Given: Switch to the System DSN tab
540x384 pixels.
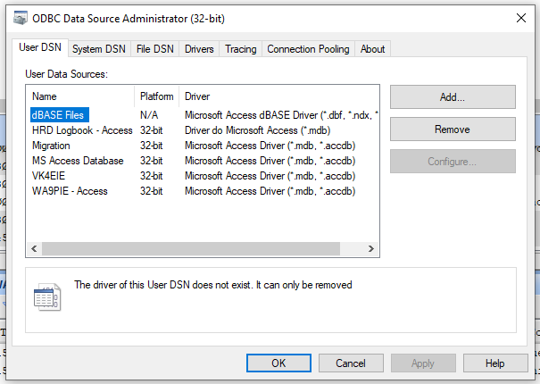Looking at the screenshot, I should (x=99, y=49).
